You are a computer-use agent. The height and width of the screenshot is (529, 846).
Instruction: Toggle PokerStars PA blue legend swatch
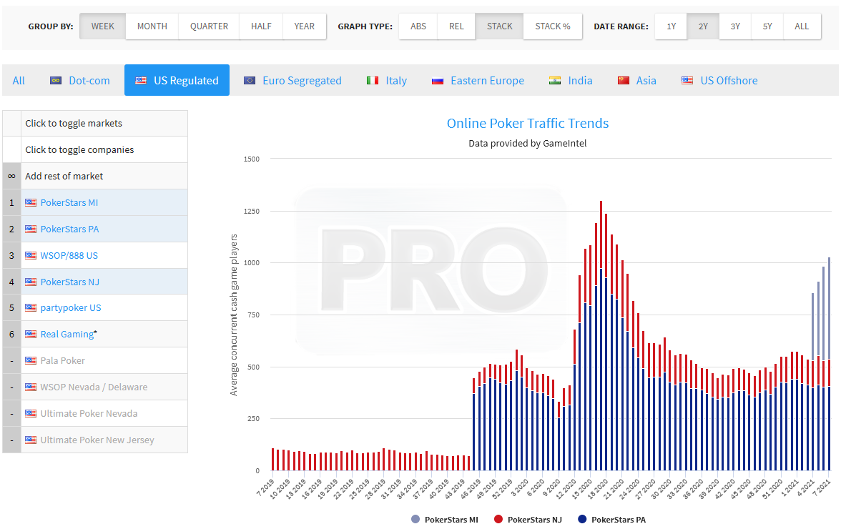(582, 519)
